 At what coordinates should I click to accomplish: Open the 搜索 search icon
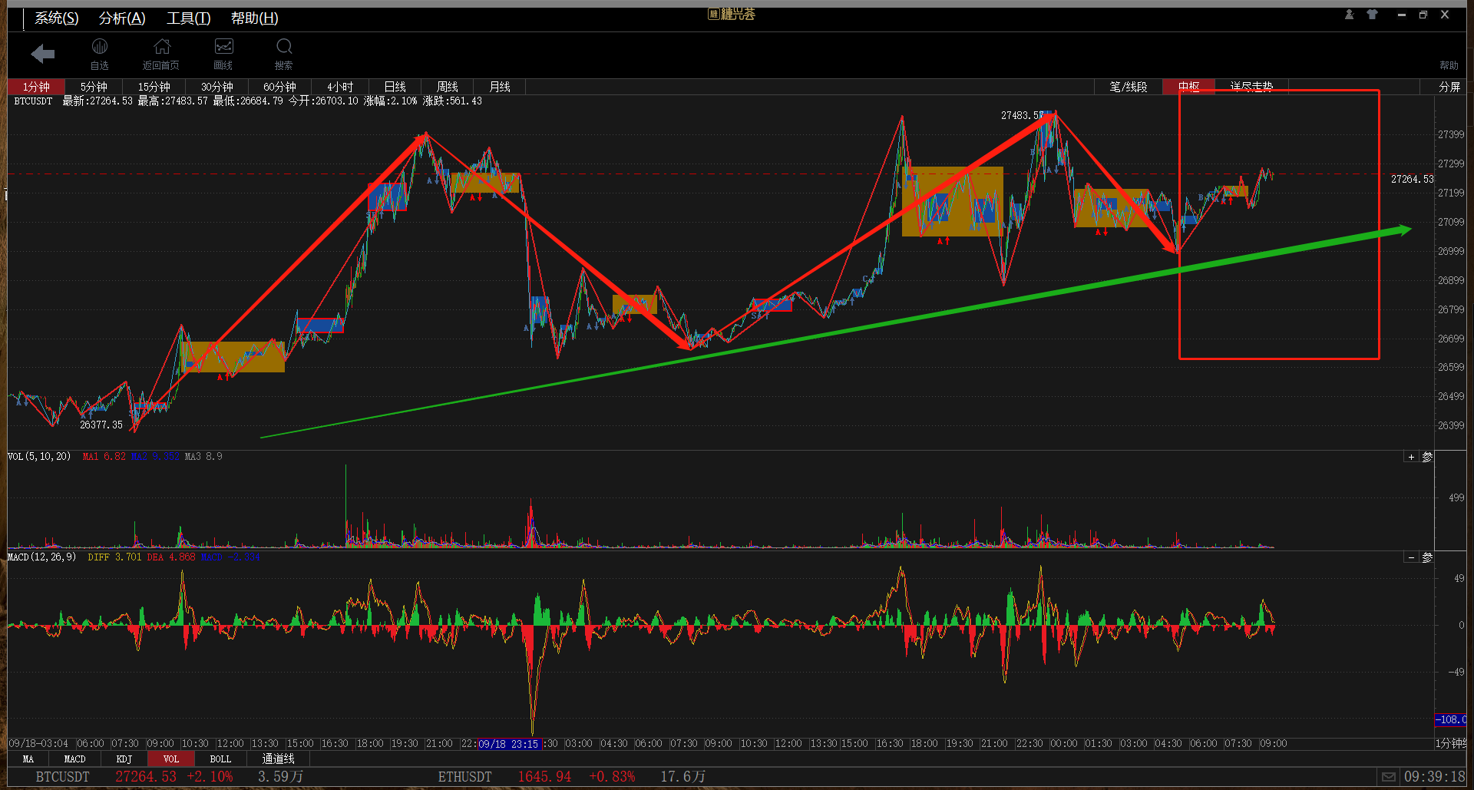coord(284,54)
